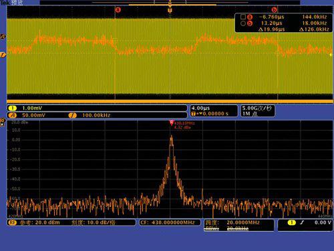Select the orange f frequency trace badge
334x251 pixels.
click(x=73, y=115)
